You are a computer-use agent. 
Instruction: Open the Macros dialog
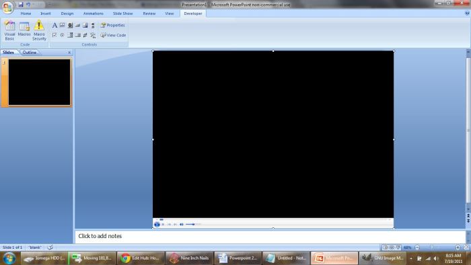pyautogui.click(x=24, y=29)
